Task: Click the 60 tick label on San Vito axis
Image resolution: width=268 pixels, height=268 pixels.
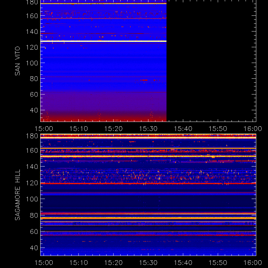Action: [x=34, y=94]
